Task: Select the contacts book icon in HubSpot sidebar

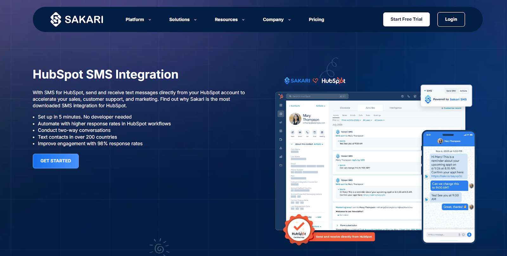Action: click(281, 114)
